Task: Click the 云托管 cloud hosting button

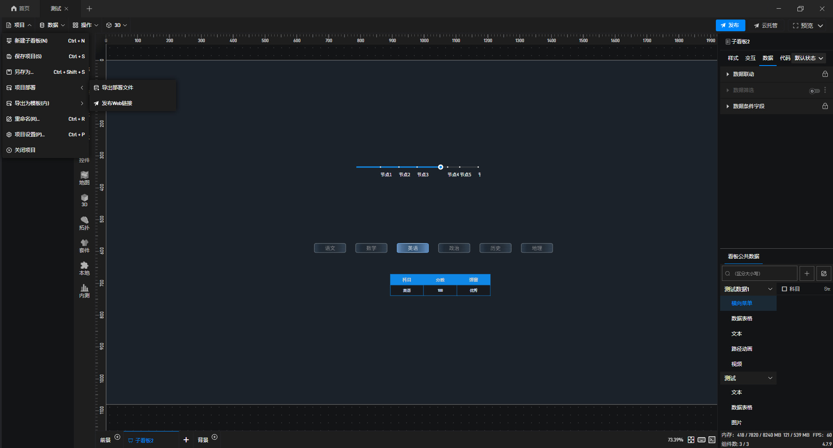Action: coord(765,26)
